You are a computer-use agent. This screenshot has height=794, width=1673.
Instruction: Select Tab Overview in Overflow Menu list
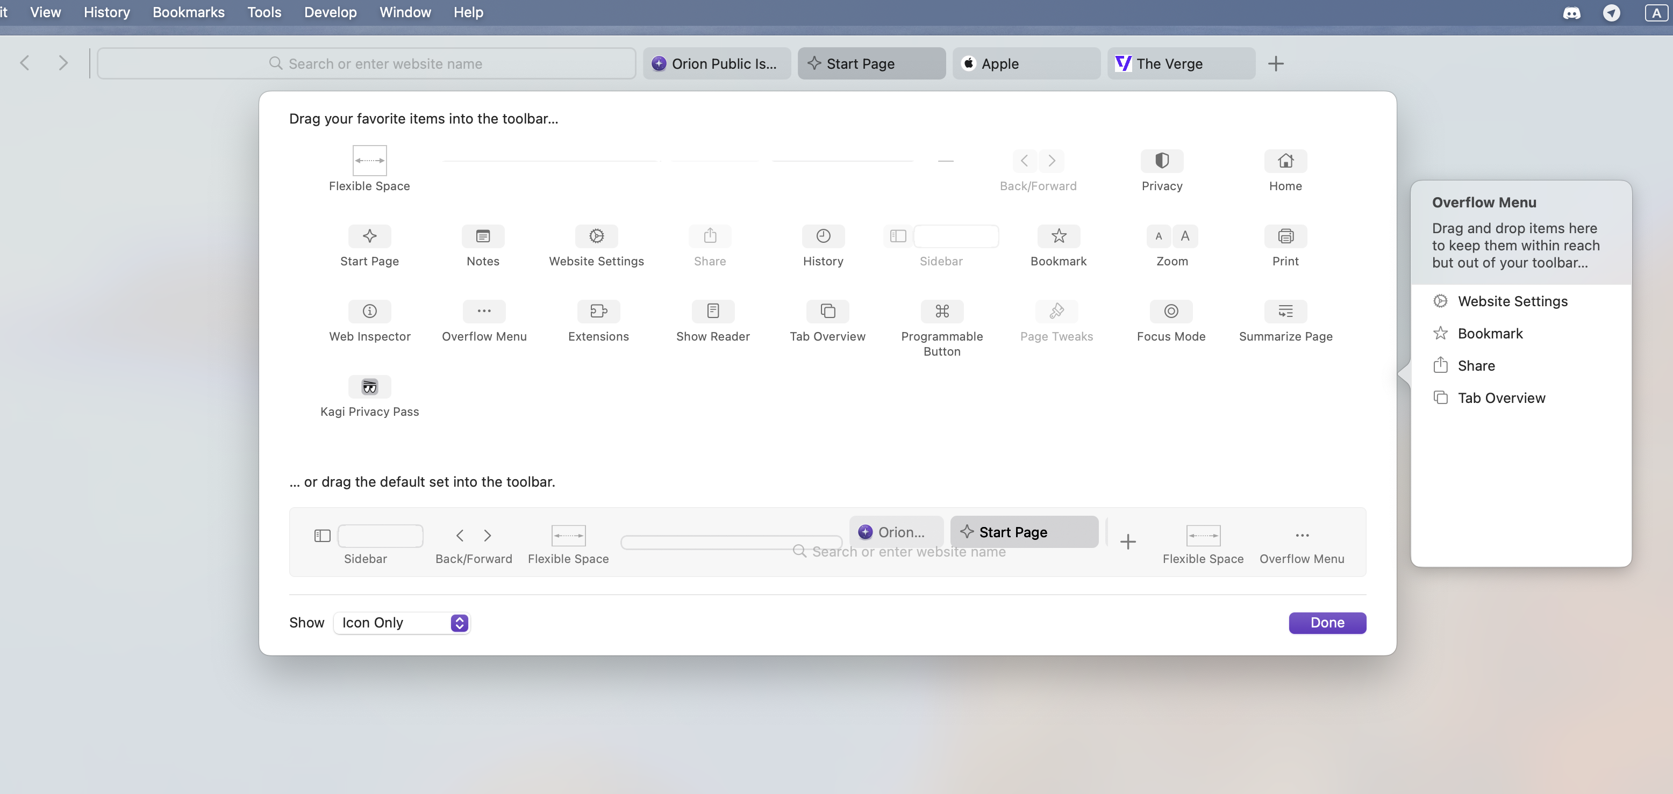tap(1501, 398)
